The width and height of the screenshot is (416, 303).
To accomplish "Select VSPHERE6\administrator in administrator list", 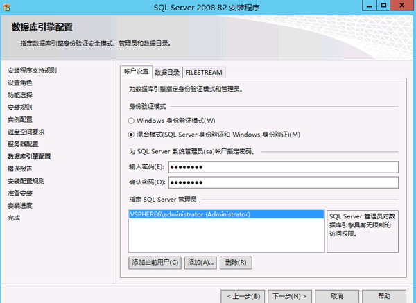I will point(226,214).
